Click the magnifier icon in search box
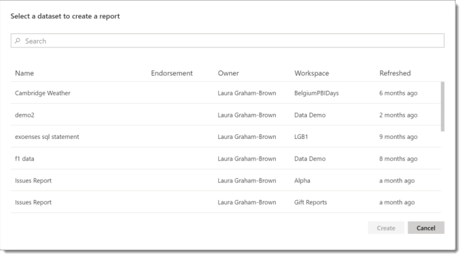The image size is (462, 257). click(18, 41)
